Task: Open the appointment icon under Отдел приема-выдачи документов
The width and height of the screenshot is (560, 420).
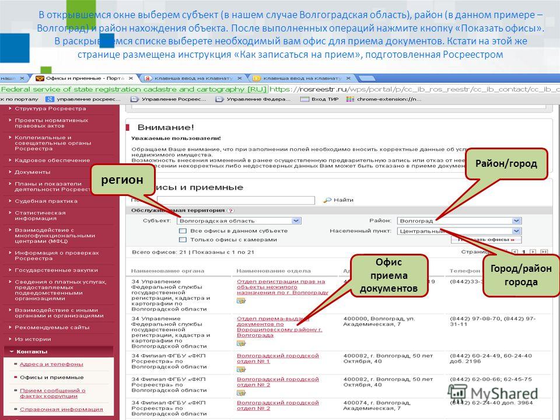Action: pyautogui.click(x=241, y=343)
